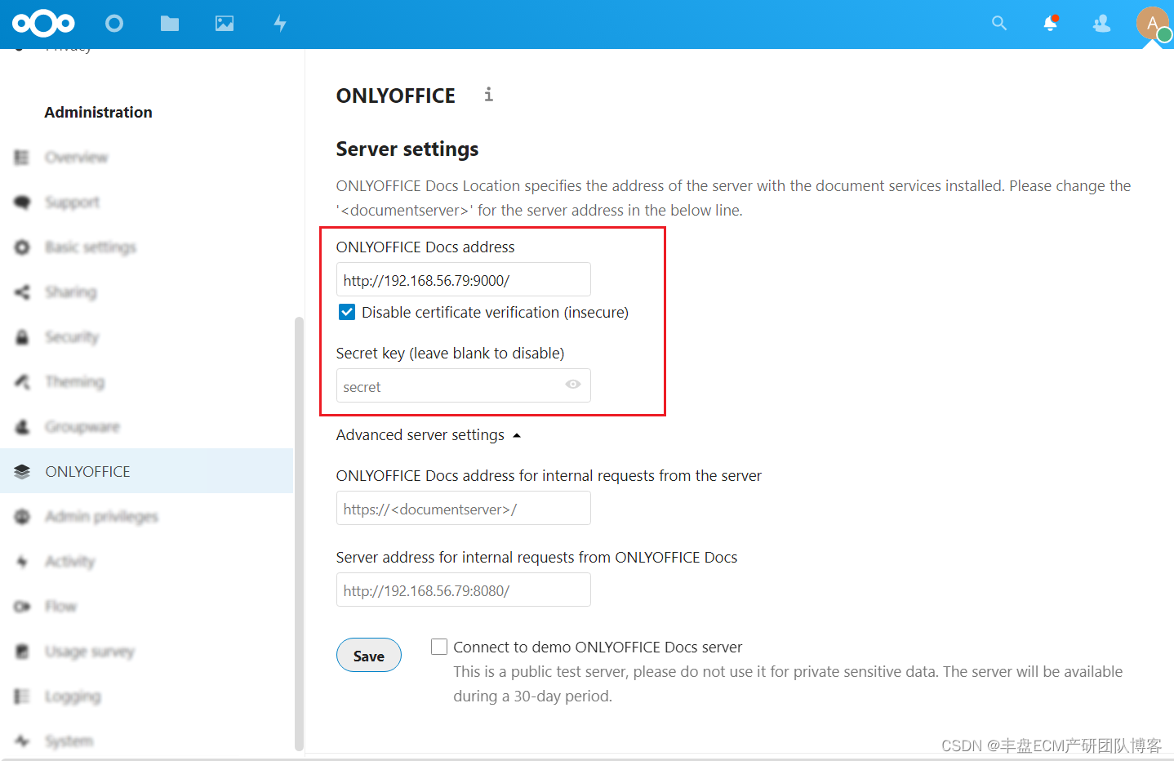Click the Activity sidebar lightning icon
Screen dimensions: 1174x761
click(x=22, y=561)
